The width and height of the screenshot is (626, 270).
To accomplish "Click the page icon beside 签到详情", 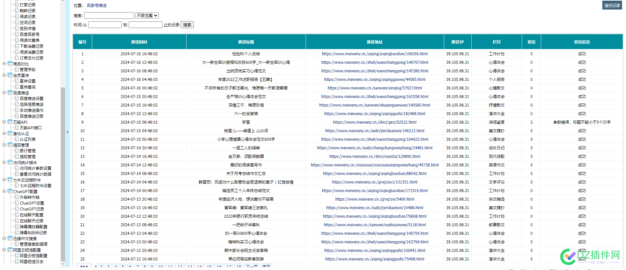I will [x=17, y=28].
